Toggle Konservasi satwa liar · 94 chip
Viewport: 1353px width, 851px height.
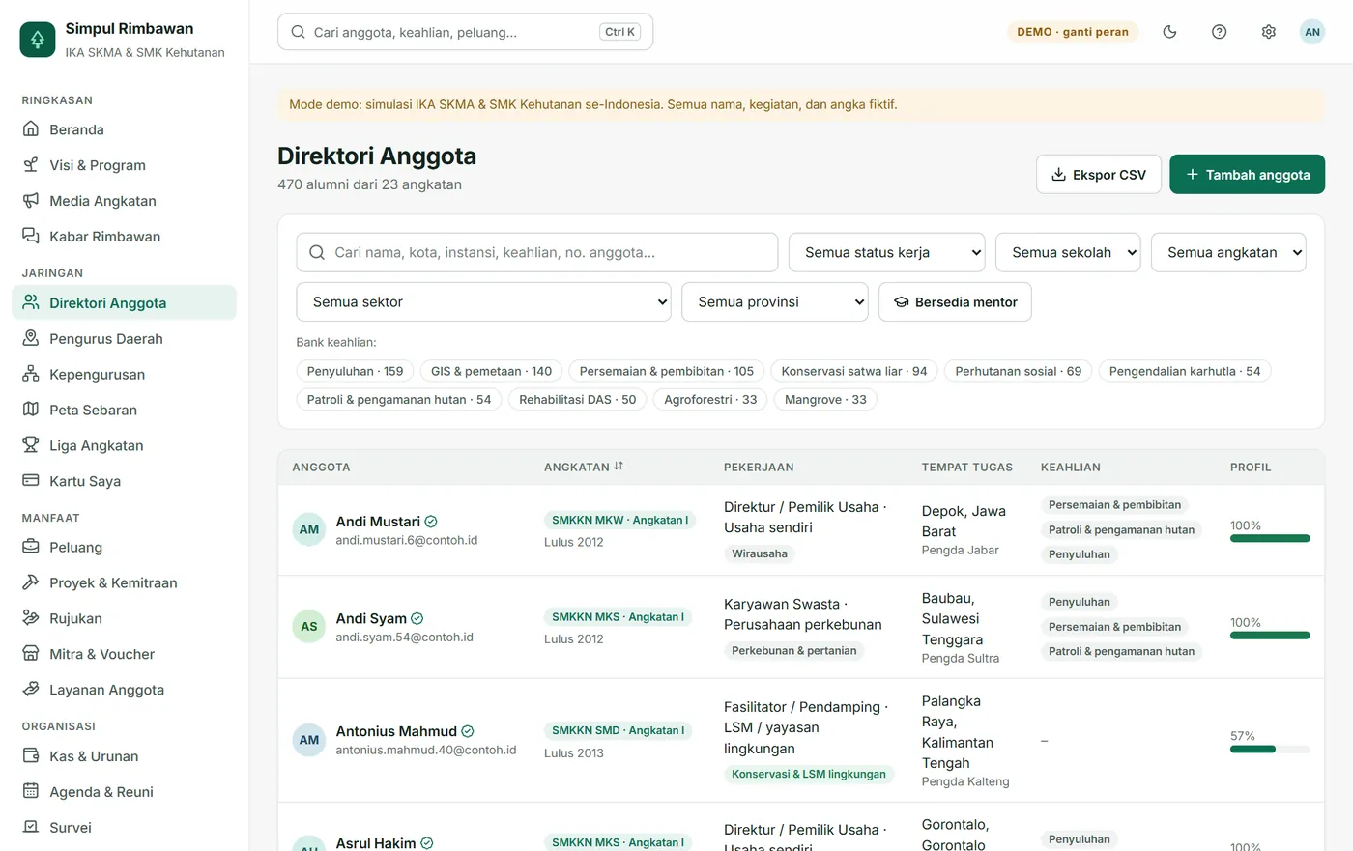(854, 371)
